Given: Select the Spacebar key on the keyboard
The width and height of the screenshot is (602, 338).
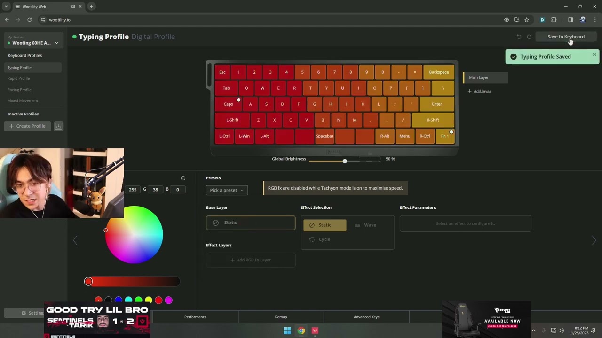Looking at the screenshot, I should coord(325,136).
